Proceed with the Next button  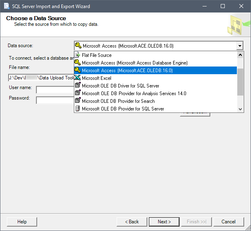point(164,222)
